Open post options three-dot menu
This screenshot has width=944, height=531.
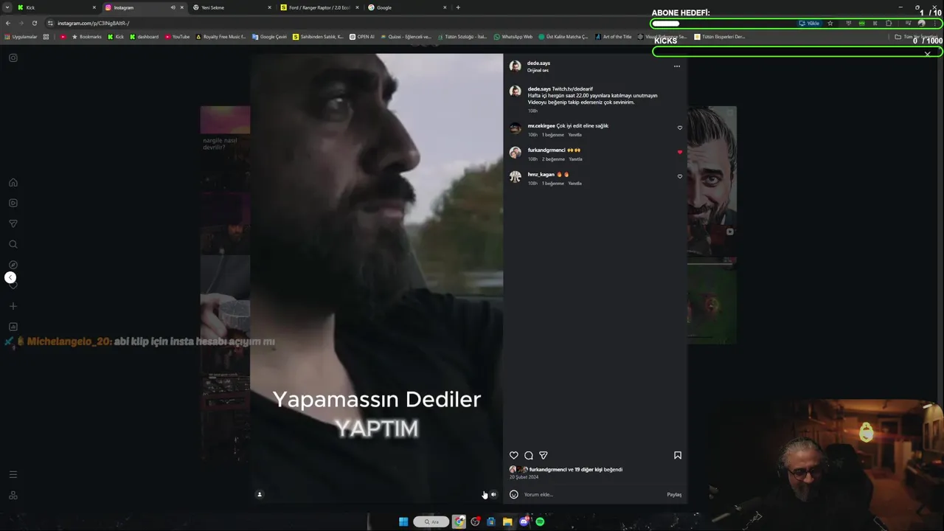pyautogui.click(x=677, y=66)
